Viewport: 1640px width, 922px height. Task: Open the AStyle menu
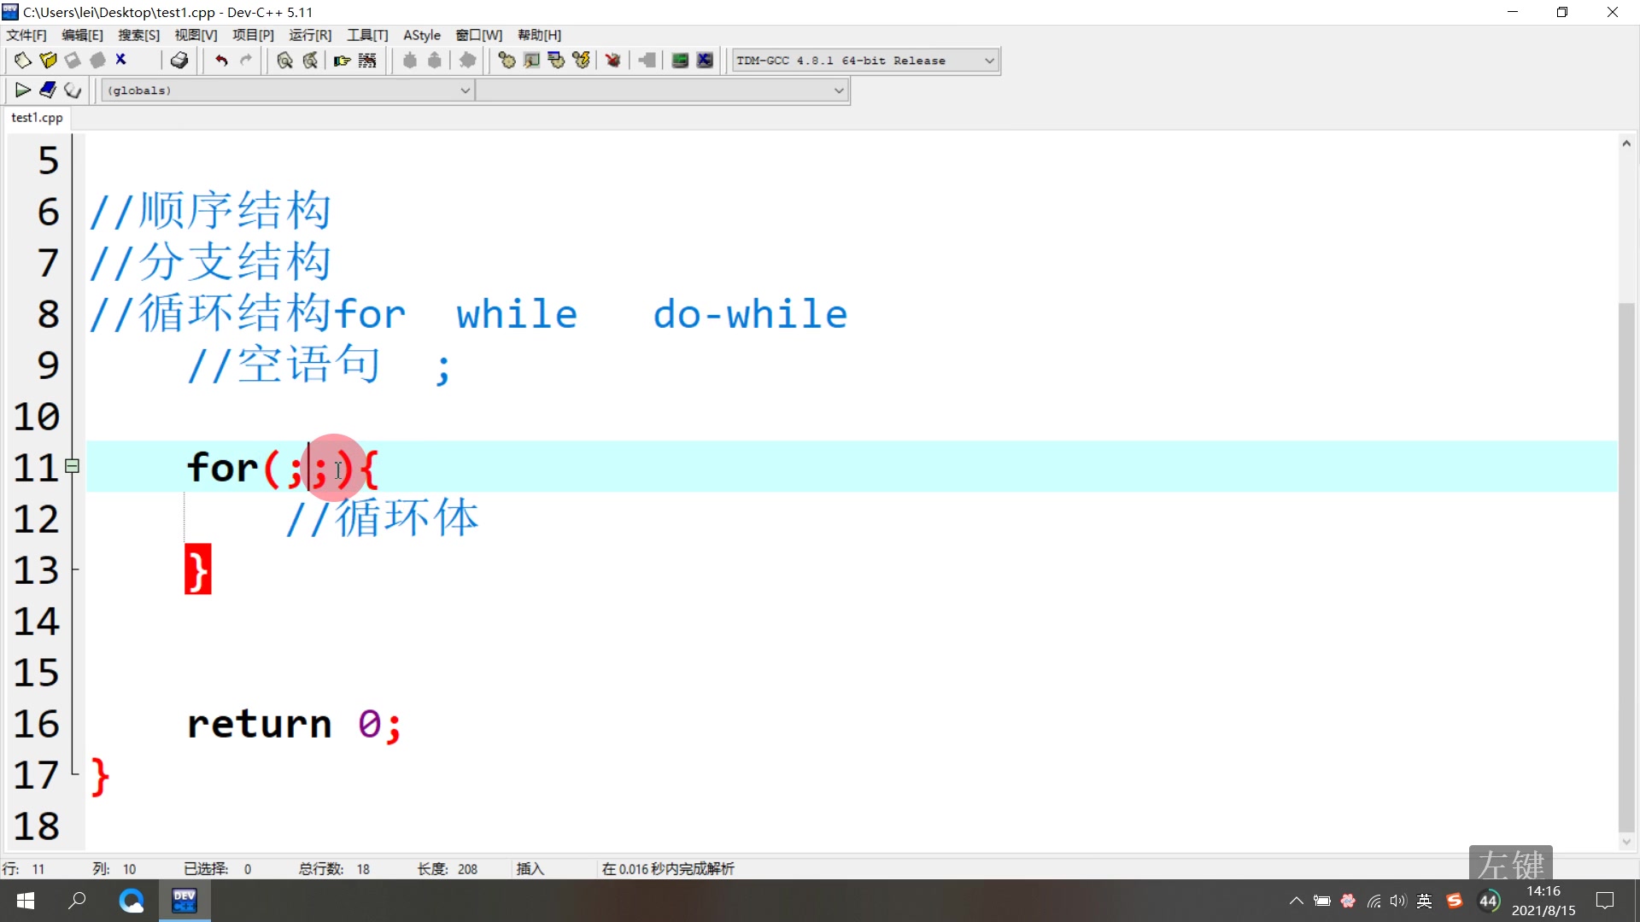pyautogui.click(x=422, y=35)
